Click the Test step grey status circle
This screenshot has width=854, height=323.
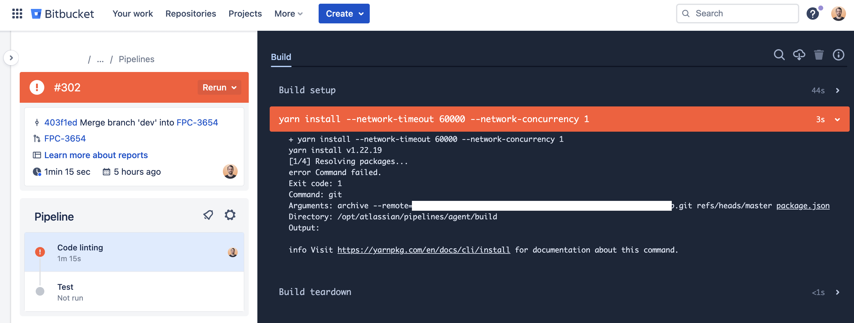[x=40, y=292]
